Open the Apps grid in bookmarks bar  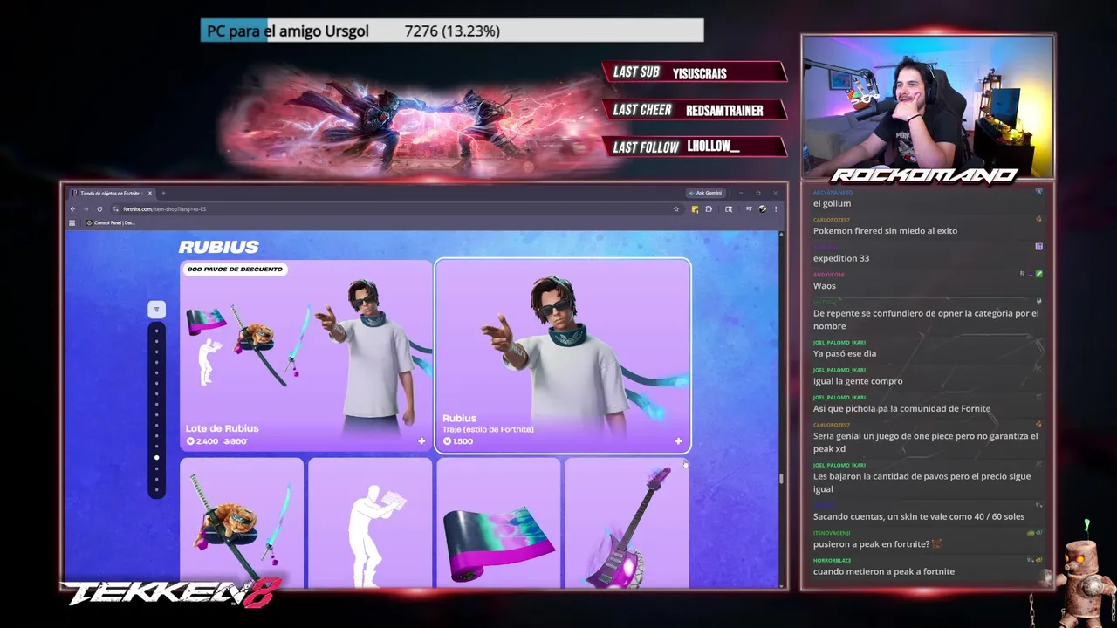(x=73, y=222)
